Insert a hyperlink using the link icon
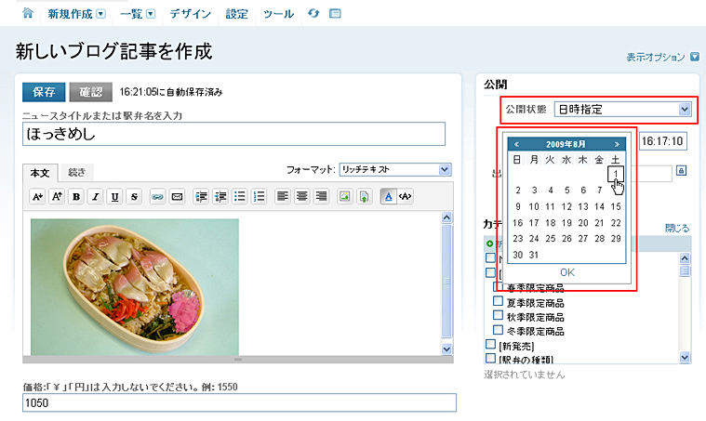Screen dimensions: 706x421 (x=157, y=197)
